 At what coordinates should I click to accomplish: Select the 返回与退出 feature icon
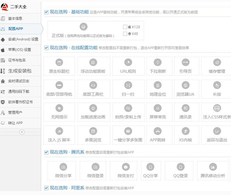click(x=217, y=131)
